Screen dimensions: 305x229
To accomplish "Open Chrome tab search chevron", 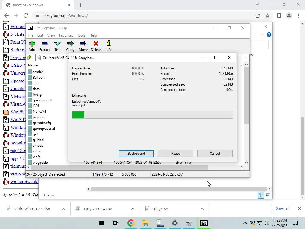I will pos(257,4).
